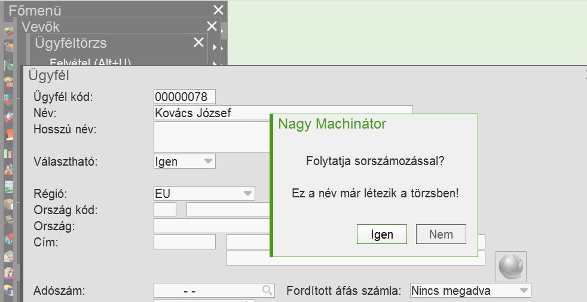Click the Nagy Machinátor dialog title
587x302 pixels.
coord(332,124)
